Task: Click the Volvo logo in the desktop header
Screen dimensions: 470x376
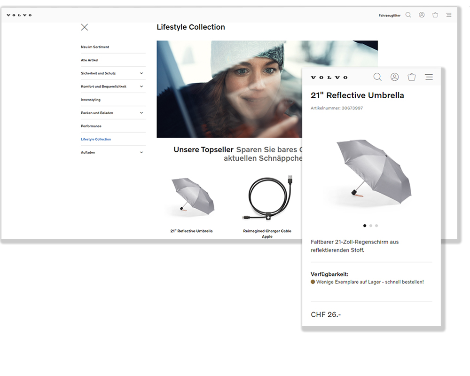Action: (x=19, y=15)
